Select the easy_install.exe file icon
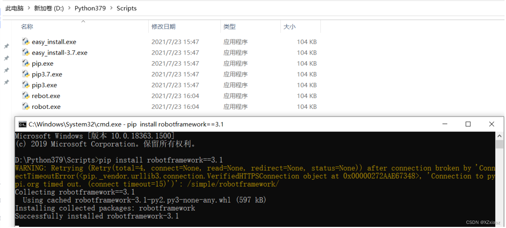The width and height of the screenshot is (506, 228). tap(26, 42)
